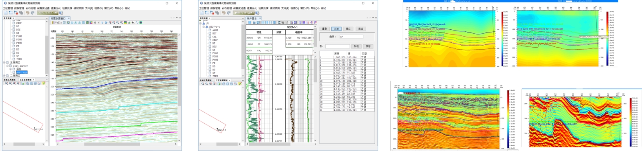Toggle the 方波 square-wave button
The height and width of the screenshot is (151, 642).
336,29
